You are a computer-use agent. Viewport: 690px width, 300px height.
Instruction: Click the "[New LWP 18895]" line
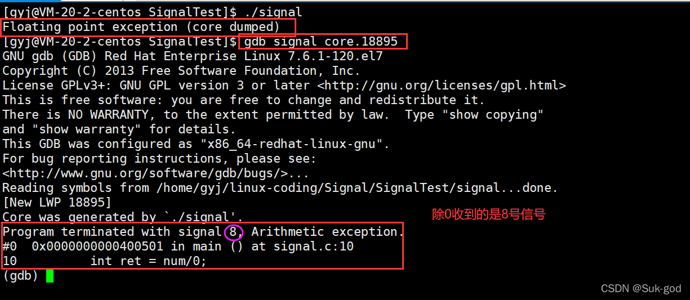click(57, 203)
